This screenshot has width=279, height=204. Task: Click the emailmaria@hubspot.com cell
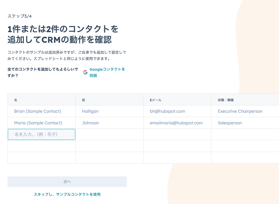(x=177, y=123)
